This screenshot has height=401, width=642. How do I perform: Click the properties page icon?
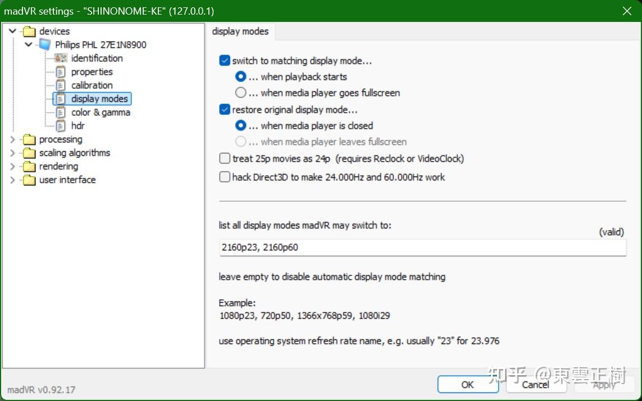point(61,72)
